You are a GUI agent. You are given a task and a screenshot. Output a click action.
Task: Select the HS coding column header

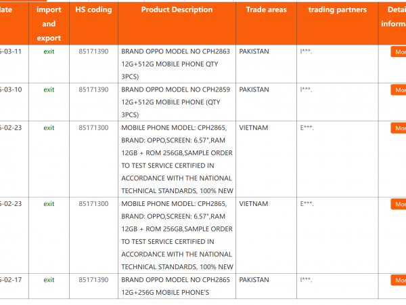94,9
